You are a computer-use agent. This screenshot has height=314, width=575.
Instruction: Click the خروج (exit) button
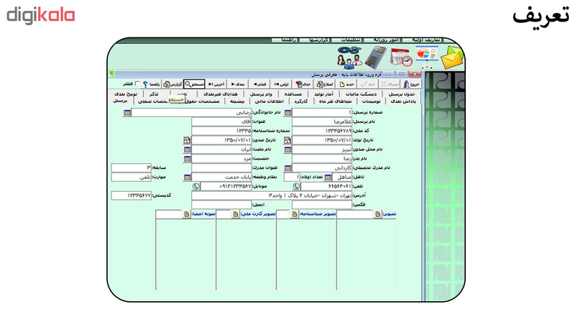[411, 84]
